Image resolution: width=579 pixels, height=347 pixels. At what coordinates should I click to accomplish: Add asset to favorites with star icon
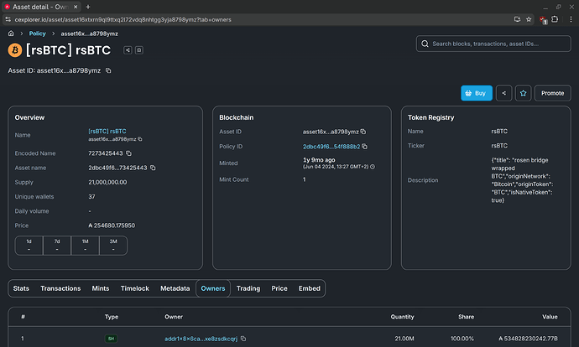click(523, 93)
